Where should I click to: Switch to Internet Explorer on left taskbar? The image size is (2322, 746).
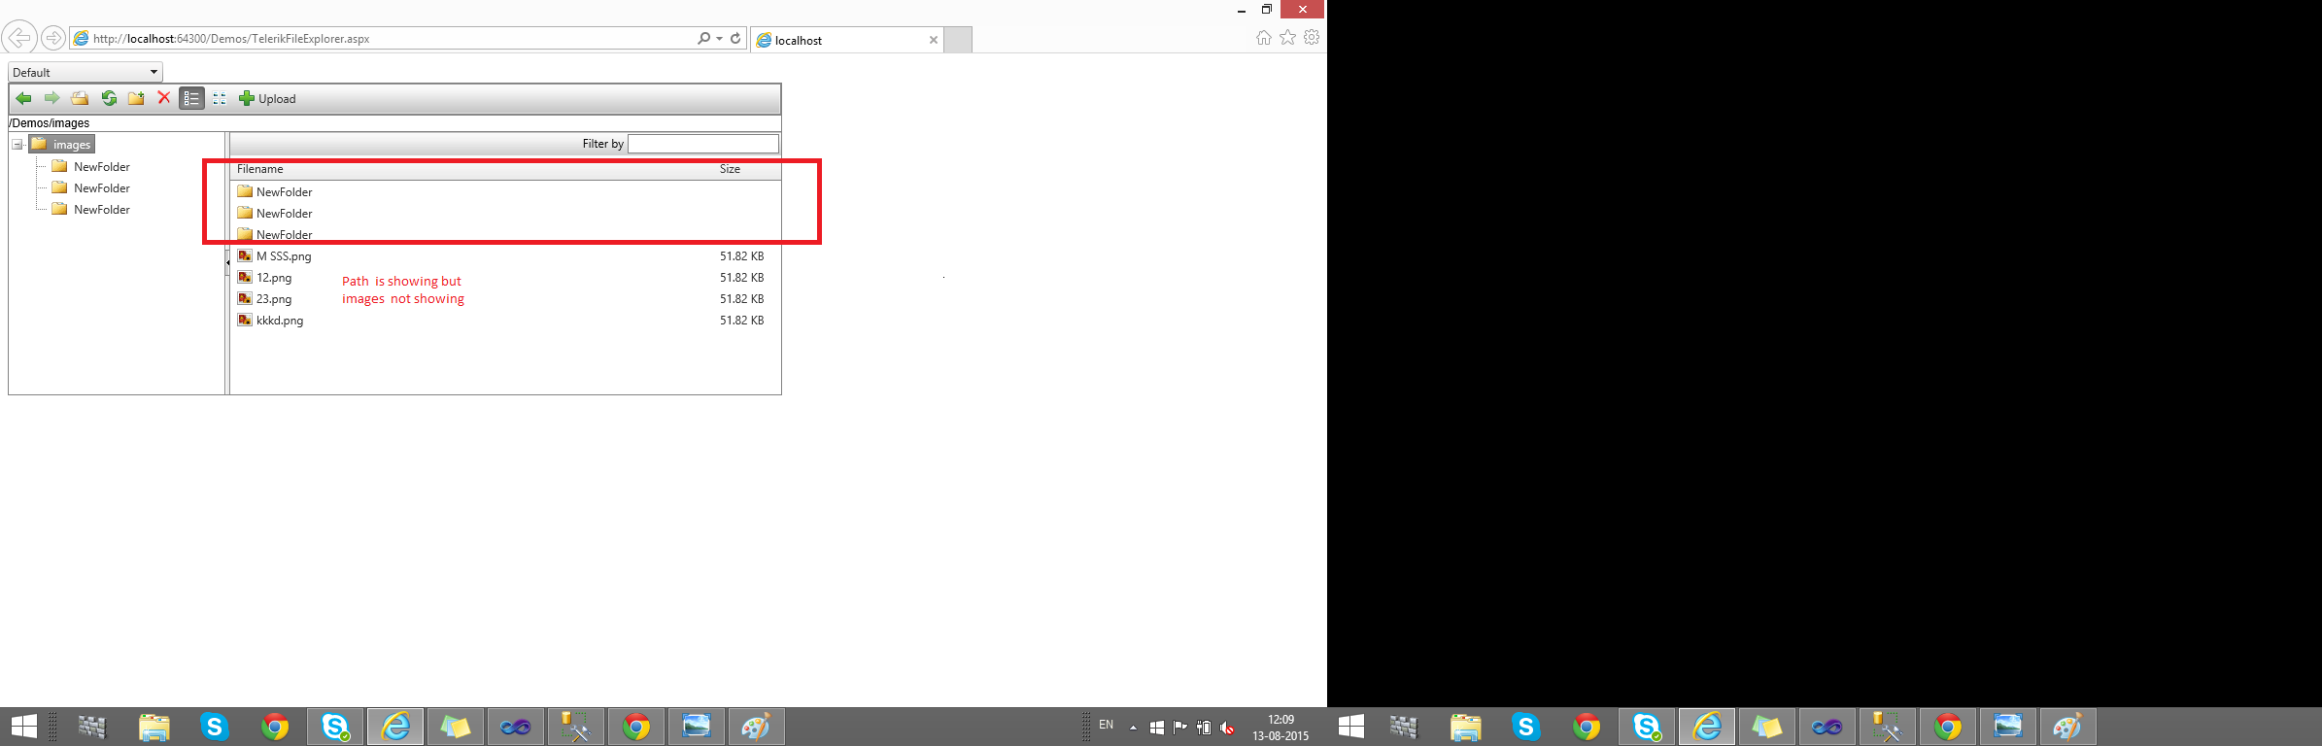pyautogui.click(x=395, y=726)
